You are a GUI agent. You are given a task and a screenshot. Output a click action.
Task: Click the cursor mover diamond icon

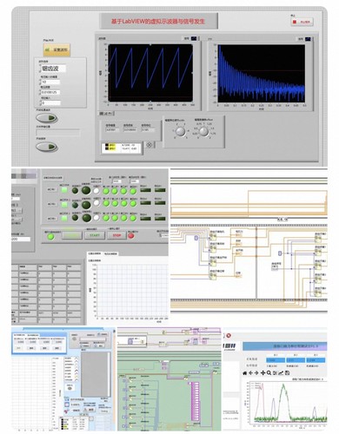coord(150,145)
